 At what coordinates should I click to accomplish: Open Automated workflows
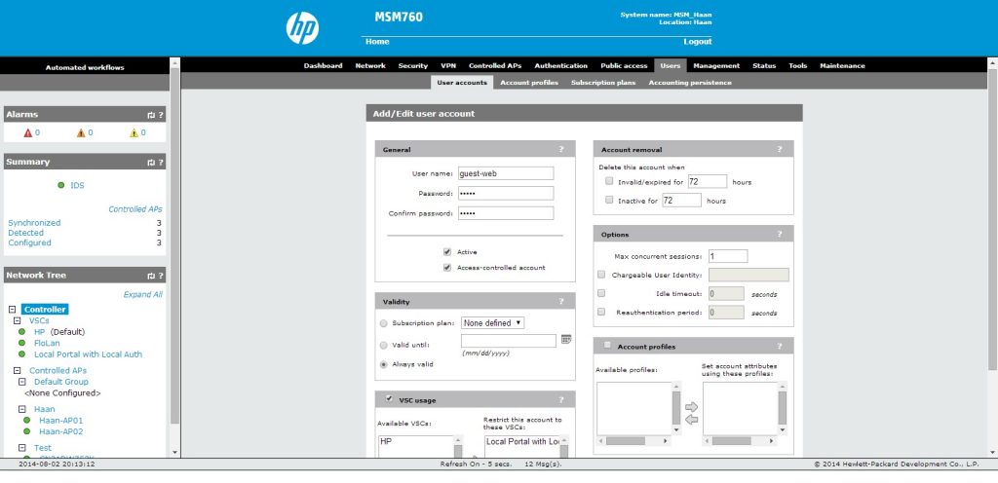coord(85,67)
